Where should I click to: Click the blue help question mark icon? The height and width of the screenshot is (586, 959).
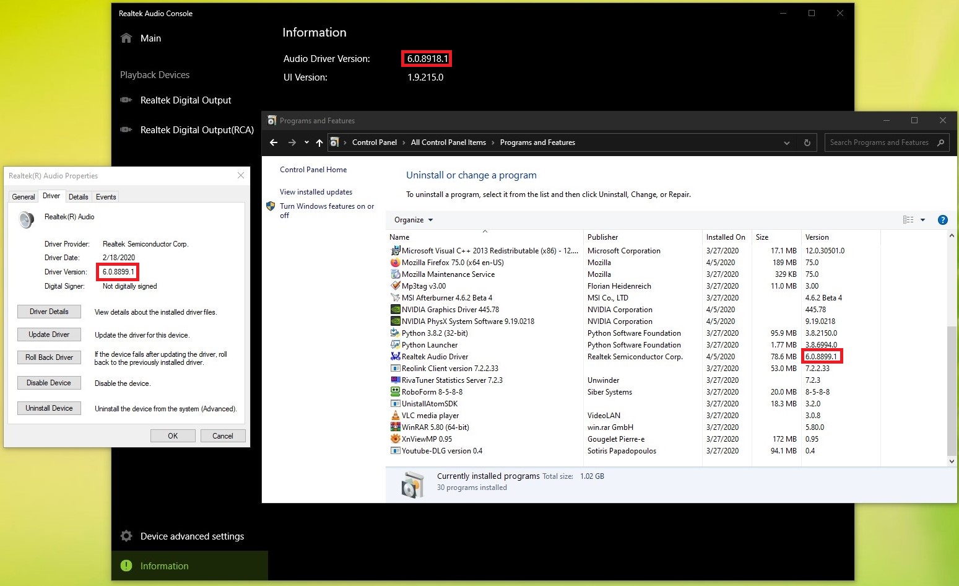[943, 220]
